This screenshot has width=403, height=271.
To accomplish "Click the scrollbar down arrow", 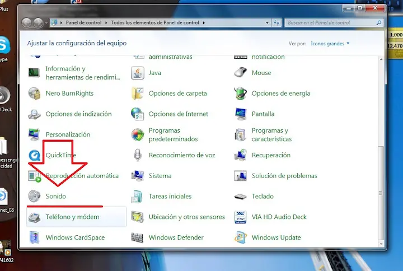I will (x=381, y=244).
